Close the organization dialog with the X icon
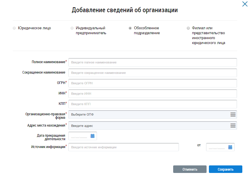This screenshot has height=177, width=249. tap(245, 4)
